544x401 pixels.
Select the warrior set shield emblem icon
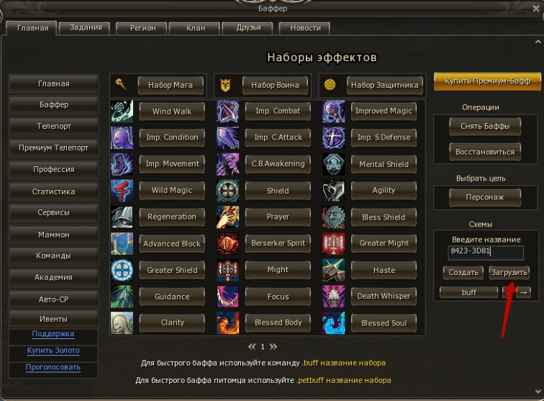(x=225, y=85)
